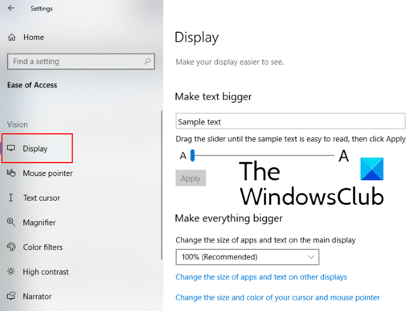411x311 pixels.
Task: Select the Magnifier icon
Action: 11,222
